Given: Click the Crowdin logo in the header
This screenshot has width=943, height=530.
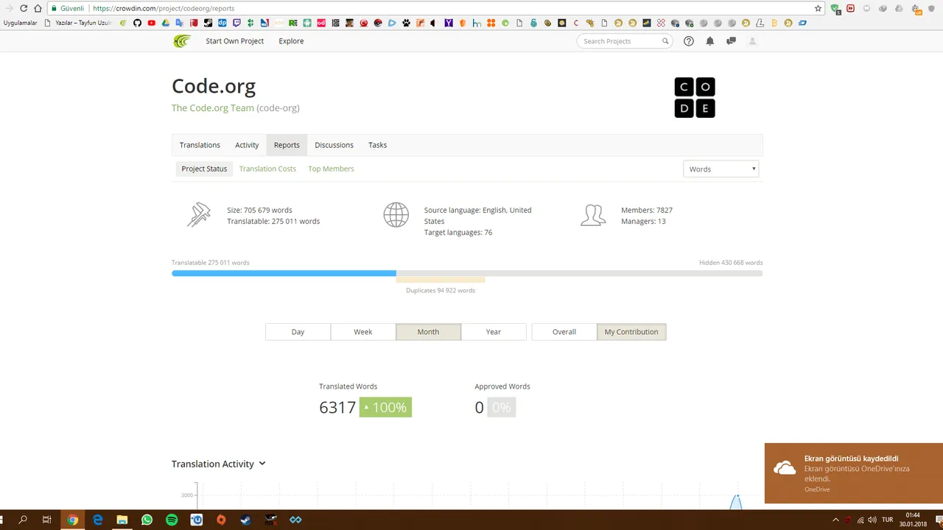Looking at the screenshot, I should coord(182,41).
